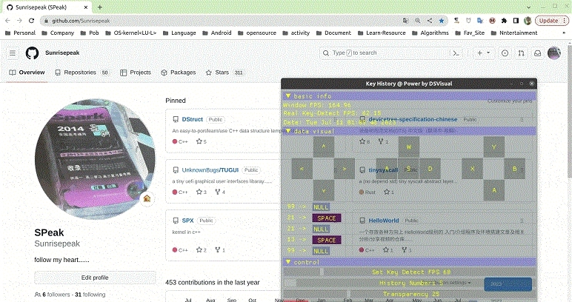Go back using the browser back arrow
The height and width of the screenshot is (302, 572).
tap(7, 21)
